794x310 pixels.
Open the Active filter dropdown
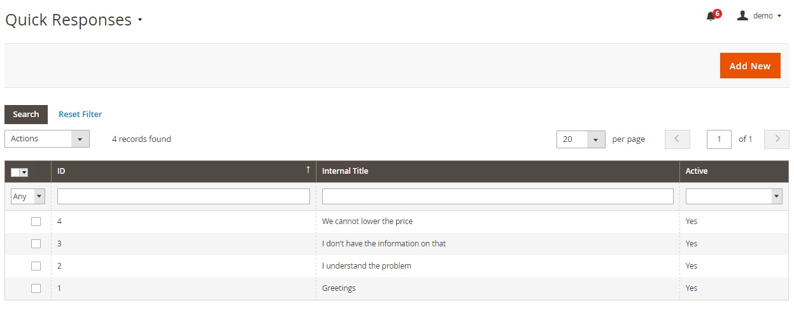(x=734, y=197)
